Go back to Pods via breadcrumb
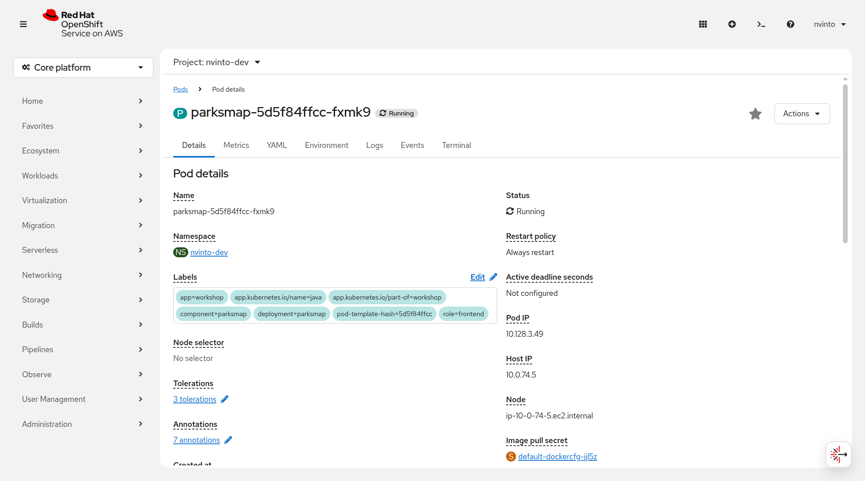This screenshot has width=865, height=481. click(x=181, y=89)
